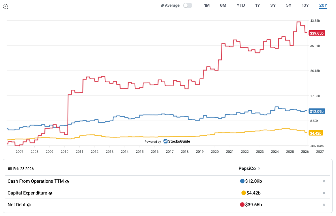The width and height of the screenshot is (336, 216).
Task: Remove the Net Debt row
Action: pos(324,205)
